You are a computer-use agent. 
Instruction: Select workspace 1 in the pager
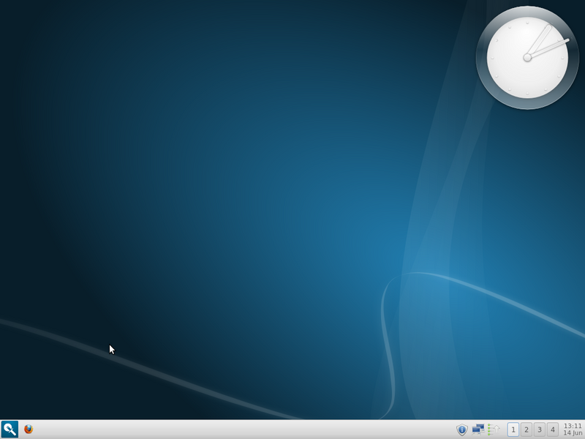pyautogui.click(x=514, y=429)
